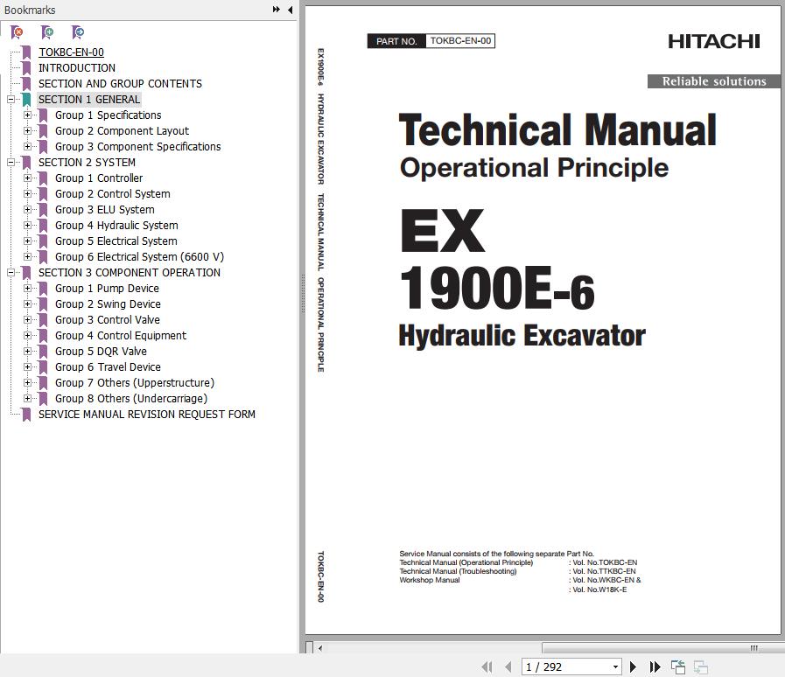Viewport: 785px width, 677px height.
Task: Click the Bookmarks panel title
Action: pos(30,10)
